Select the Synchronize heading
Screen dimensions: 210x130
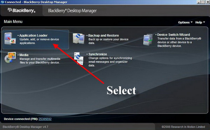[x=98, y=54]
